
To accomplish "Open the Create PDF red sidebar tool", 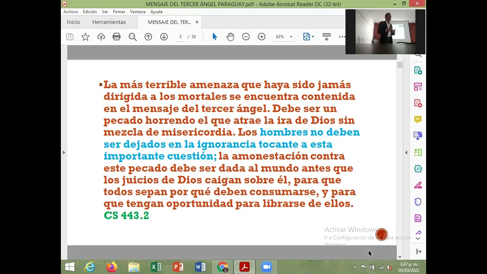I will click(x=418, y=104).
